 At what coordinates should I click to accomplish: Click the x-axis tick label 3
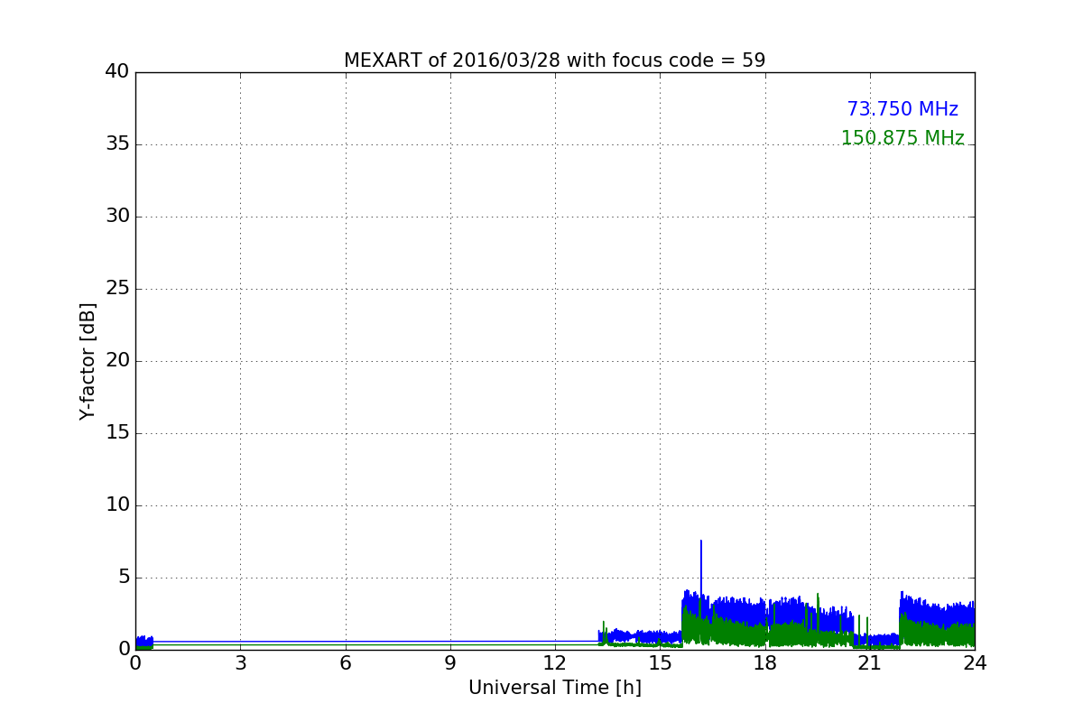pyautogui.click(x=240, y=663)
